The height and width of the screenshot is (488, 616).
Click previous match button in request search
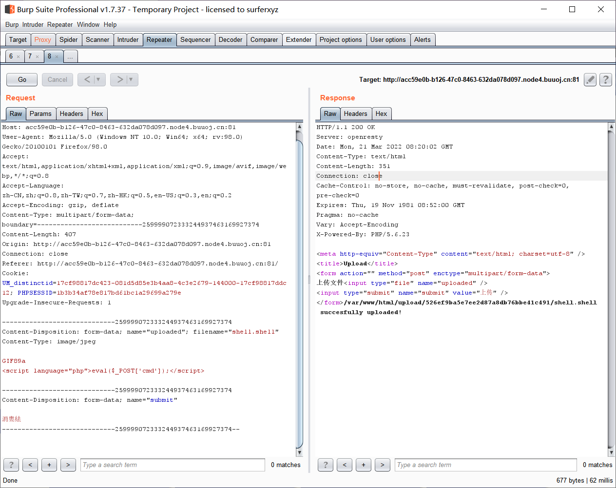30,465
